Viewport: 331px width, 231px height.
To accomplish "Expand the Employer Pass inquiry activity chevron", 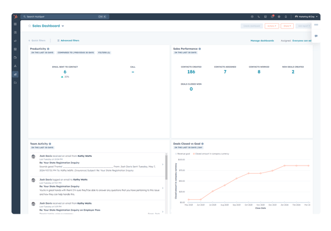I will click(163, 212).
